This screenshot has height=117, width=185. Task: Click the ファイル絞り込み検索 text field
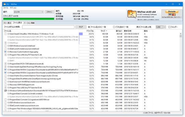48,27
